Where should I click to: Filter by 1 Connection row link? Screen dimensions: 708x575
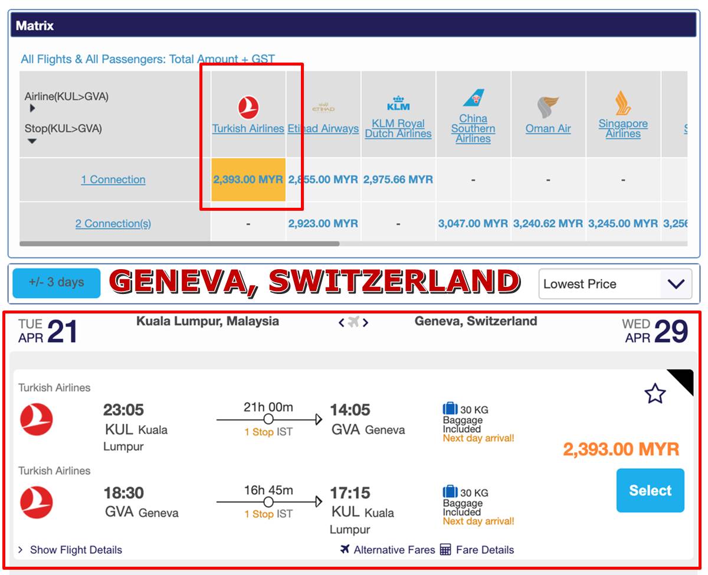point(113,179)
